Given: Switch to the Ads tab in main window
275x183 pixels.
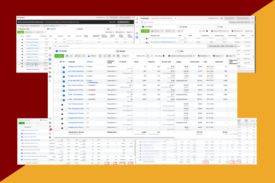Looking at the screenshot, I should pos(182,51).
